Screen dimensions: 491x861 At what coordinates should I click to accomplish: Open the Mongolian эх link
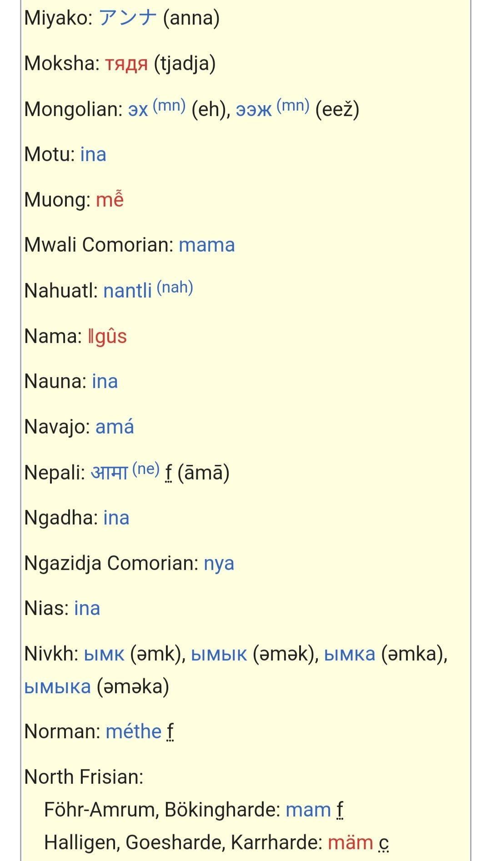(138, 110)
